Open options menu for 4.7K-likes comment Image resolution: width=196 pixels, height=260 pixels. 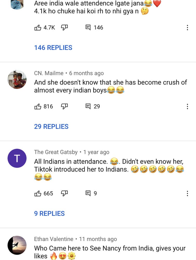[x=187, y=28]
